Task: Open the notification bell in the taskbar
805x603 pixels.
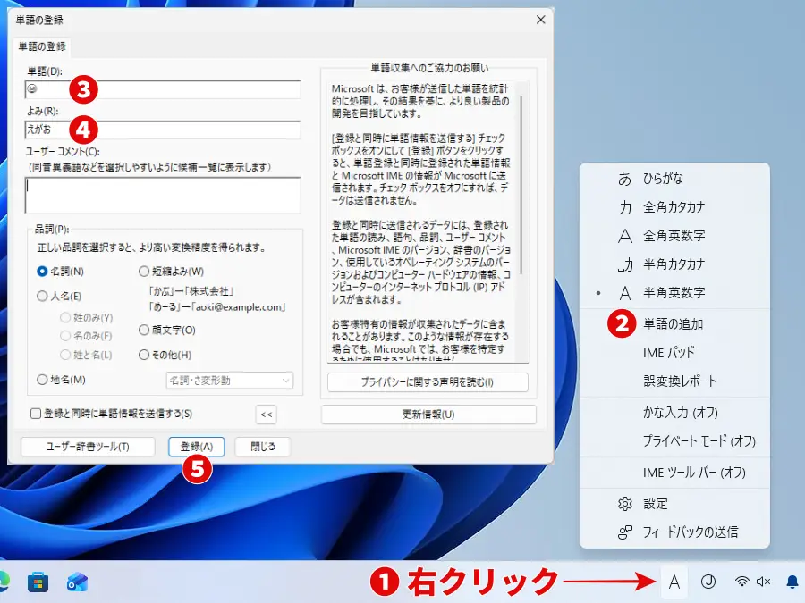Action: (x=792, y=581)
